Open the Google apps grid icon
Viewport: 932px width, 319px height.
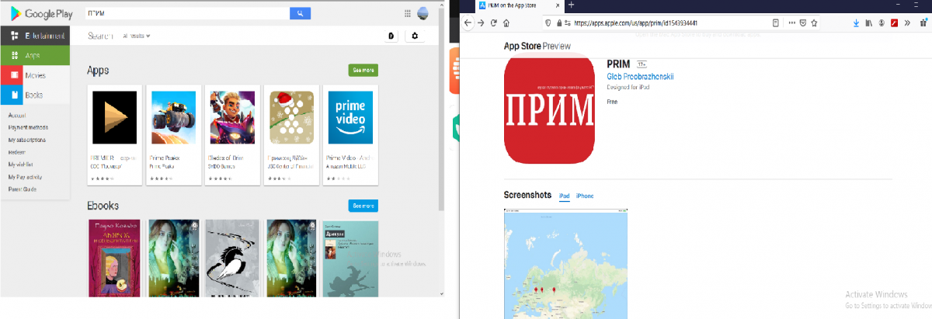[x=408, y=13]
